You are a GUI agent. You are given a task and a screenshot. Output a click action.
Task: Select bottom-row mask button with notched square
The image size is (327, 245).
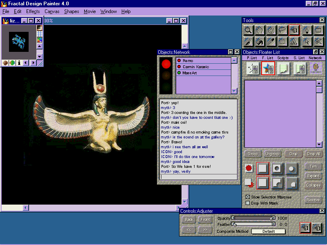point(277,183)
